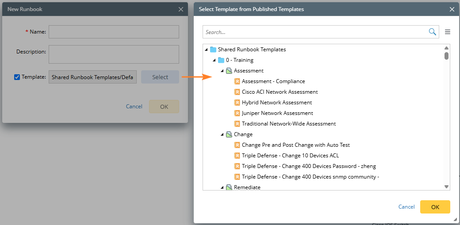
Task: Click Cancel link in Select Template dialog
Action: [406, 207]
